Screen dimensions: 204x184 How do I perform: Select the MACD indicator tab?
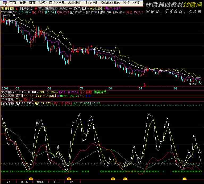click(40, 182)
